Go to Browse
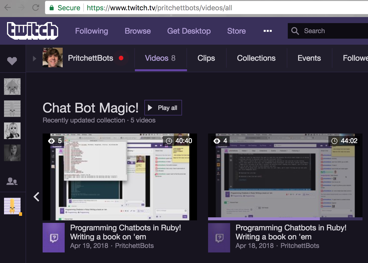368x263 pixels. pos(138,31)
